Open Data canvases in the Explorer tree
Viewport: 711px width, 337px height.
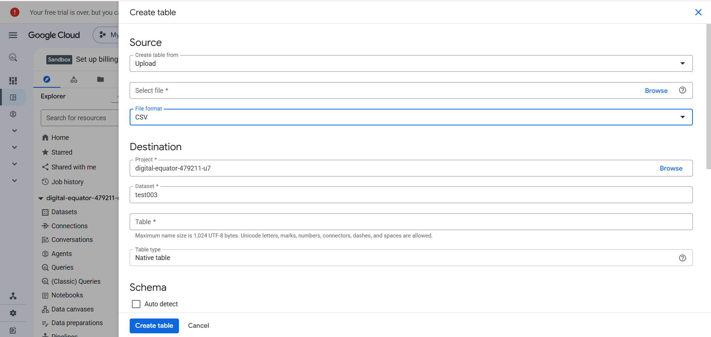tap(73, 309)
